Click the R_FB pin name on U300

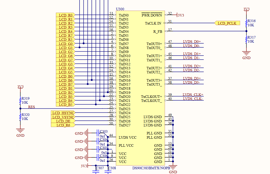[157, 32]
